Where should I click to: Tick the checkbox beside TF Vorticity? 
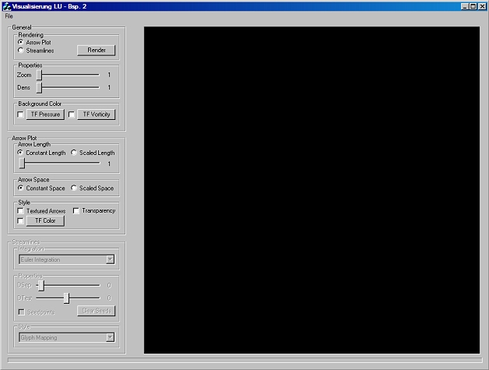(72, 115)
